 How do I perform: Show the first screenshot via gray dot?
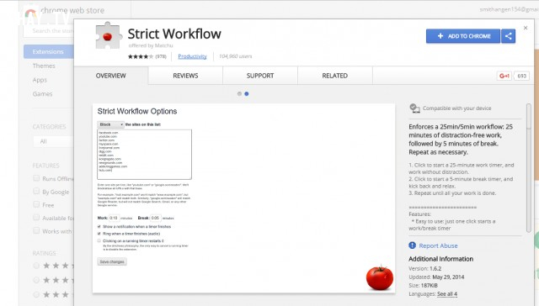239,93
